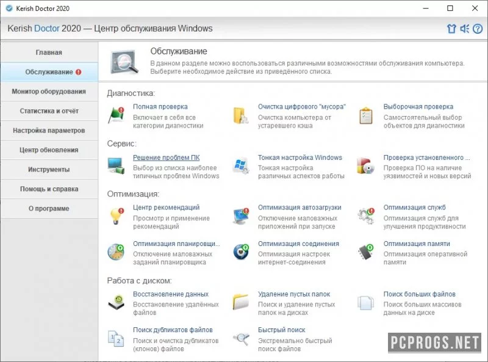
Task: Click text "Включает в себя все"
Action: [164, 118]
